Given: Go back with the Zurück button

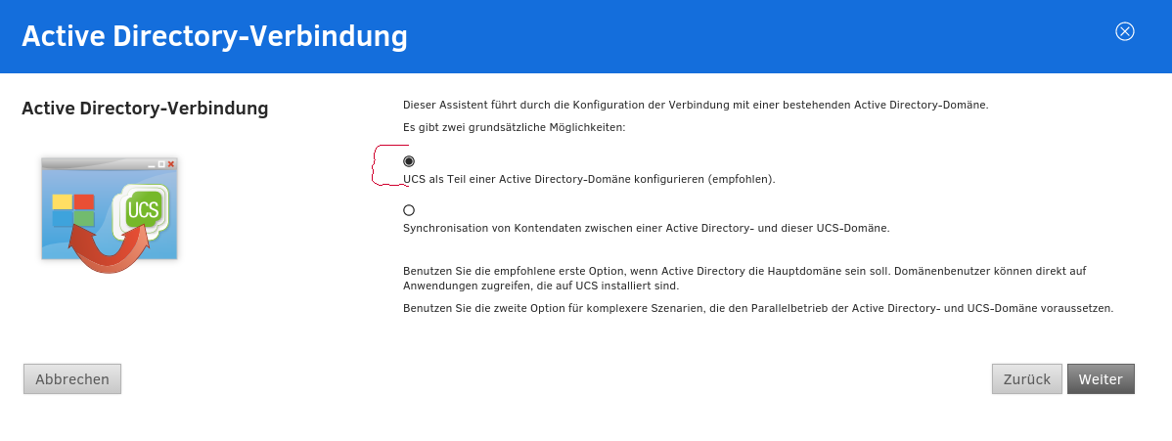Looking at the screenshot, I should pos(1026,379).
